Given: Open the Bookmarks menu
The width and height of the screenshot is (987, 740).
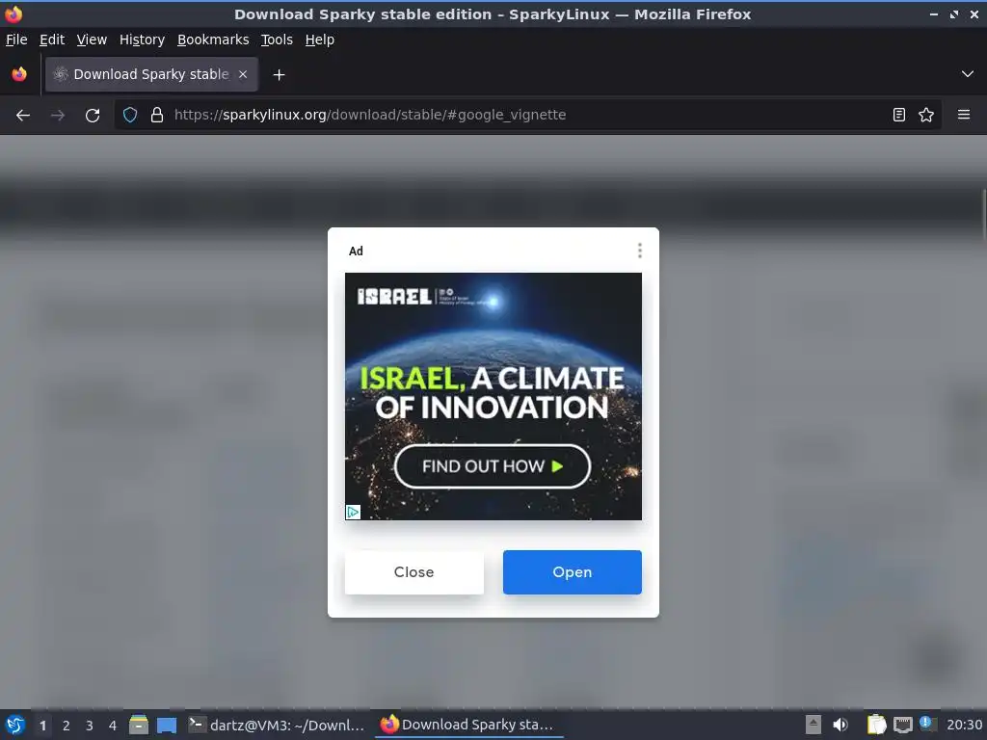Looking at the screenshot, I should coord(213,40).
